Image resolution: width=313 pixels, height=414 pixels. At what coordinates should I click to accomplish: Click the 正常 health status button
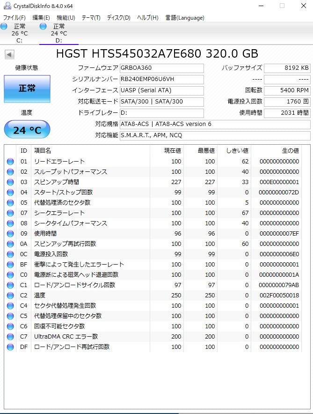[x=27, y=89]
